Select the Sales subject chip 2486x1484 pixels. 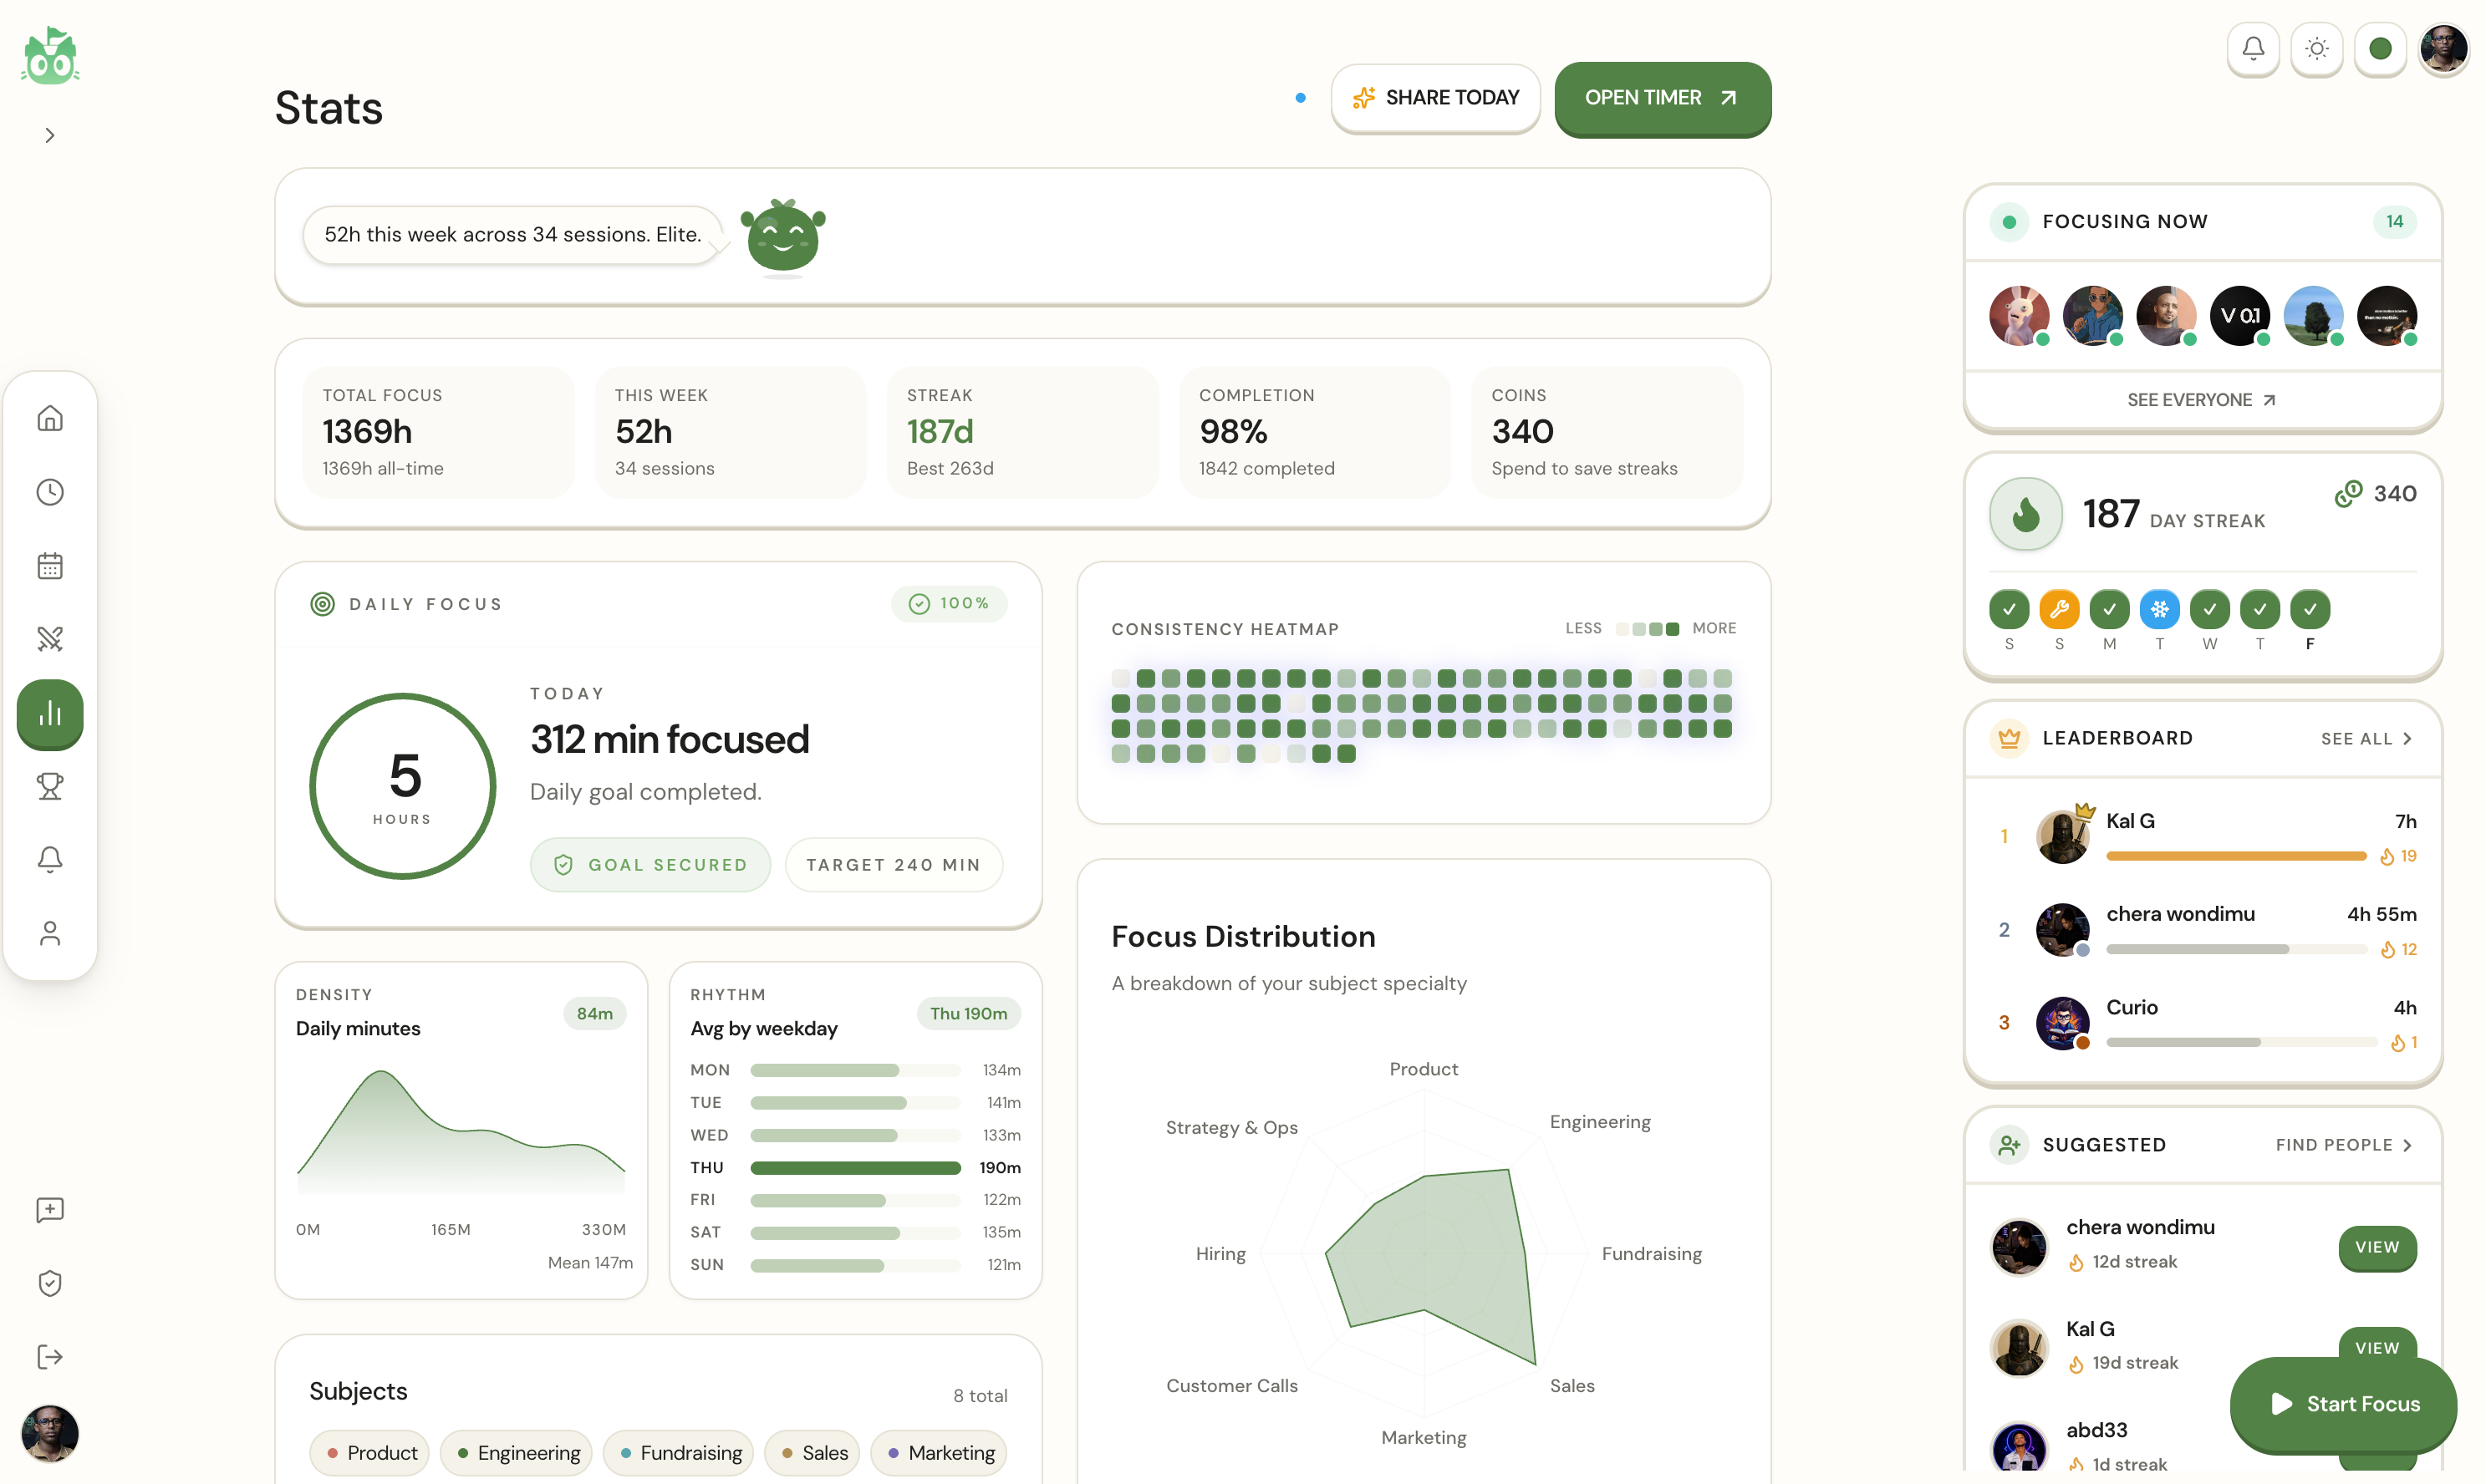pos(813,1453)
